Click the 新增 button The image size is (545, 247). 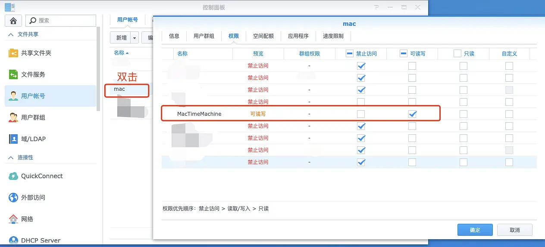click(x=121, y=38)
